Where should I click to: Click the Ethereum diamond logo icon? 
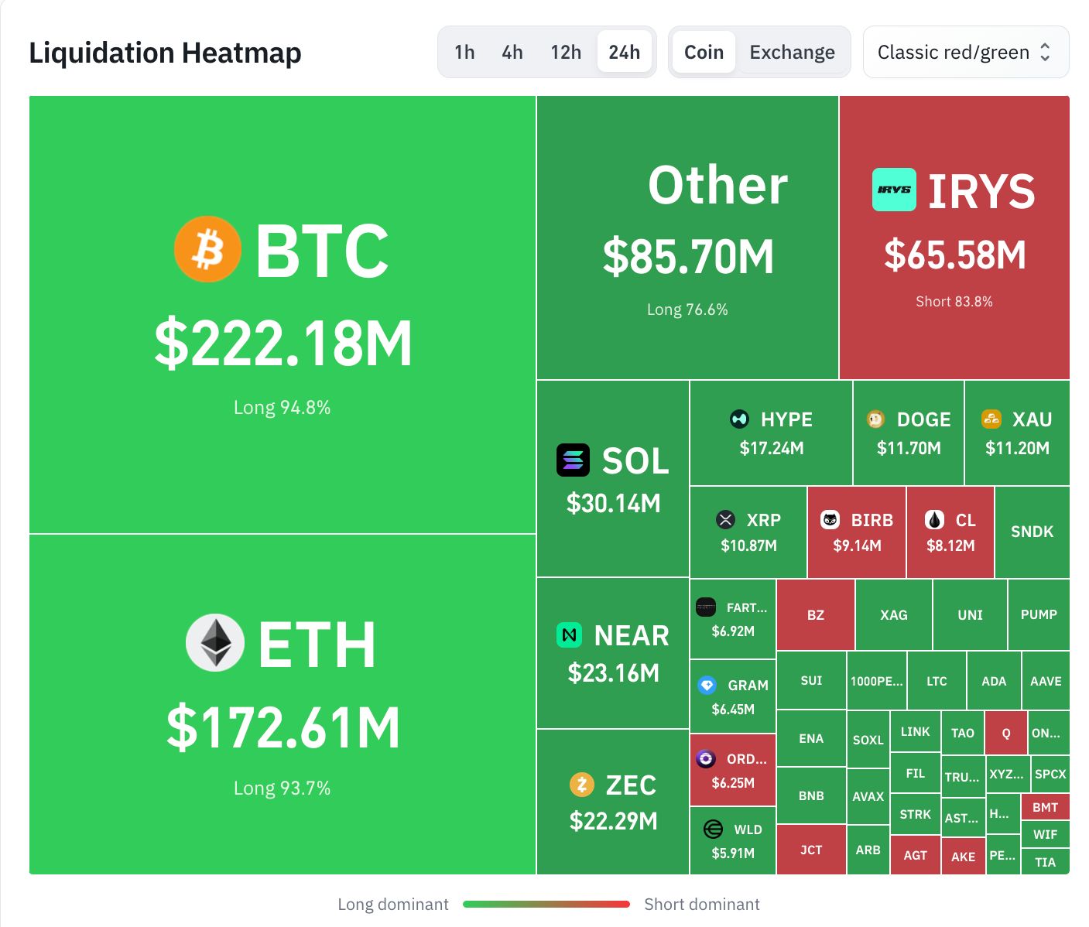coord(215,642)
